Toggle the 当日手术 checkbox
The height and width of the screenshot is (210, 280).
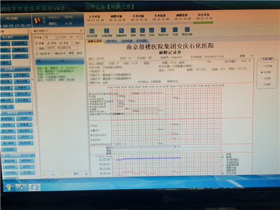(37, 54)
